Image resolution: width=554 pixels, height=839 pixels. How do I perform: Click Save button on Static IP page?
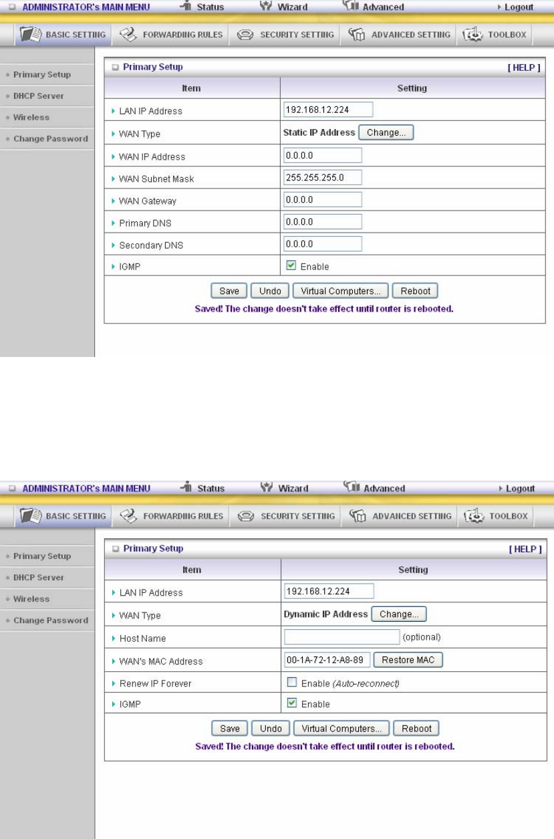pyautogui.click(x=229, y=291)
